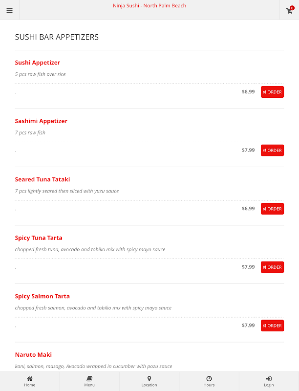299x391 pixels.
Task: Order the Sushi Appetizer
Action: (272, 92)
